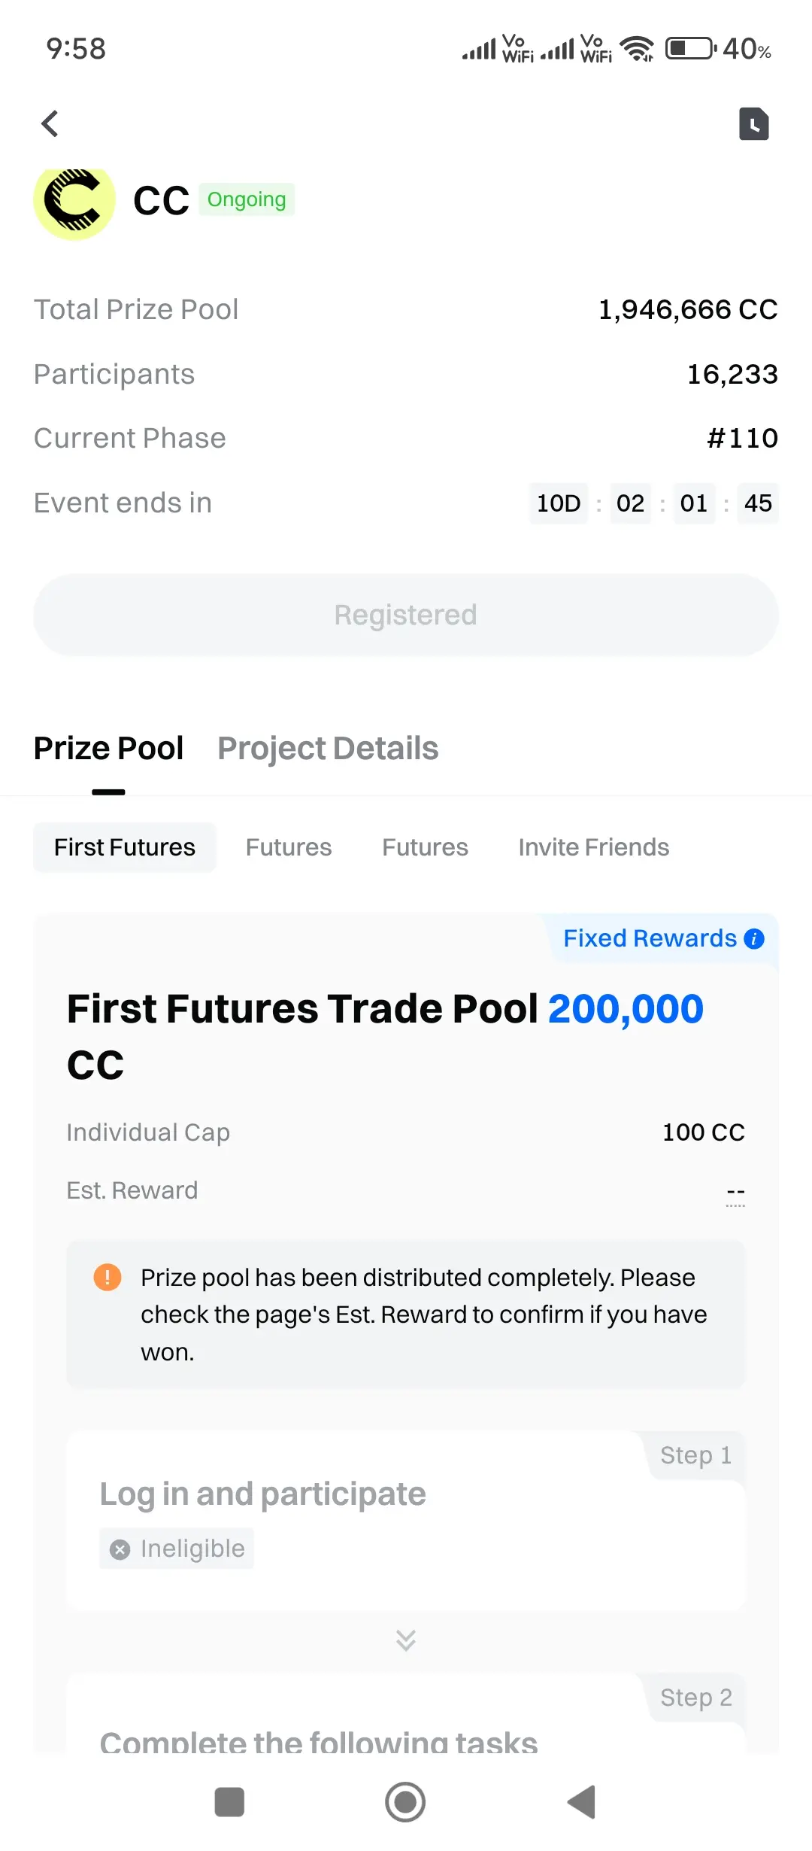Tap the Fixed Rewards info icon
The height and width of the screenshot is (1851, 812).
(x=754, y=939)
